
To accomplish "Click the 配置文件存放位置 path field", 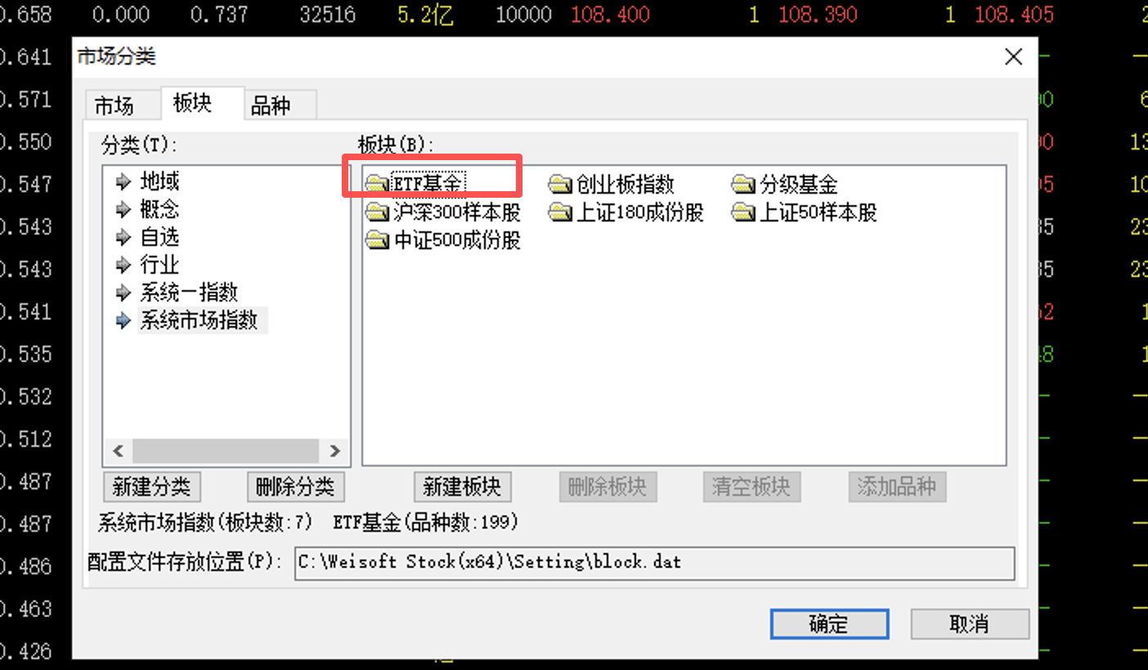I will point(654,563).
